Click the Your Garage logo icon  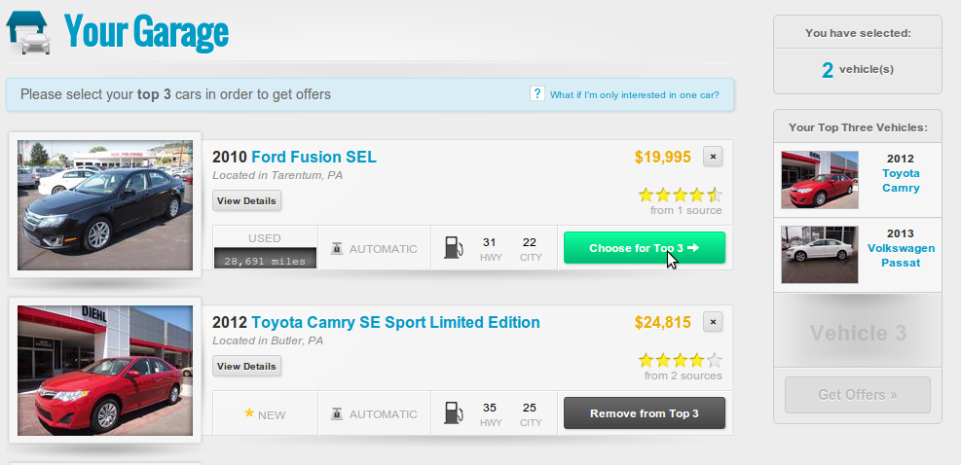coord(29,32)
